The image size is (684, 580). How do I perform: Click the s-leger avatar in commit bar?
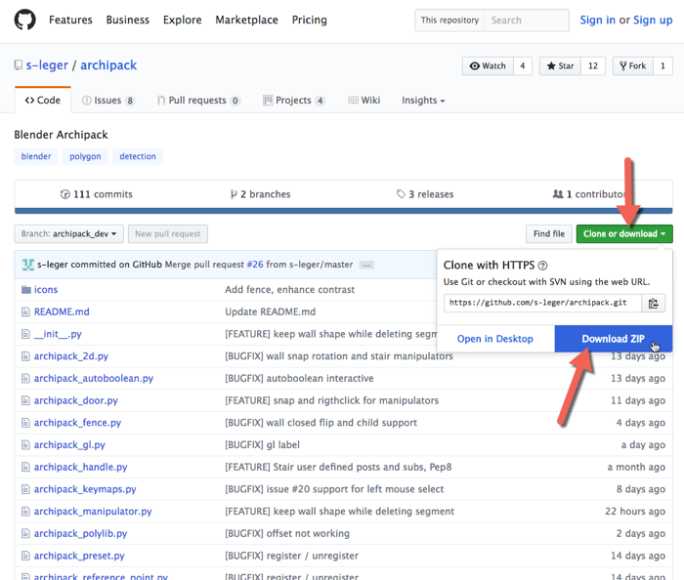click(x=28, y=265)
